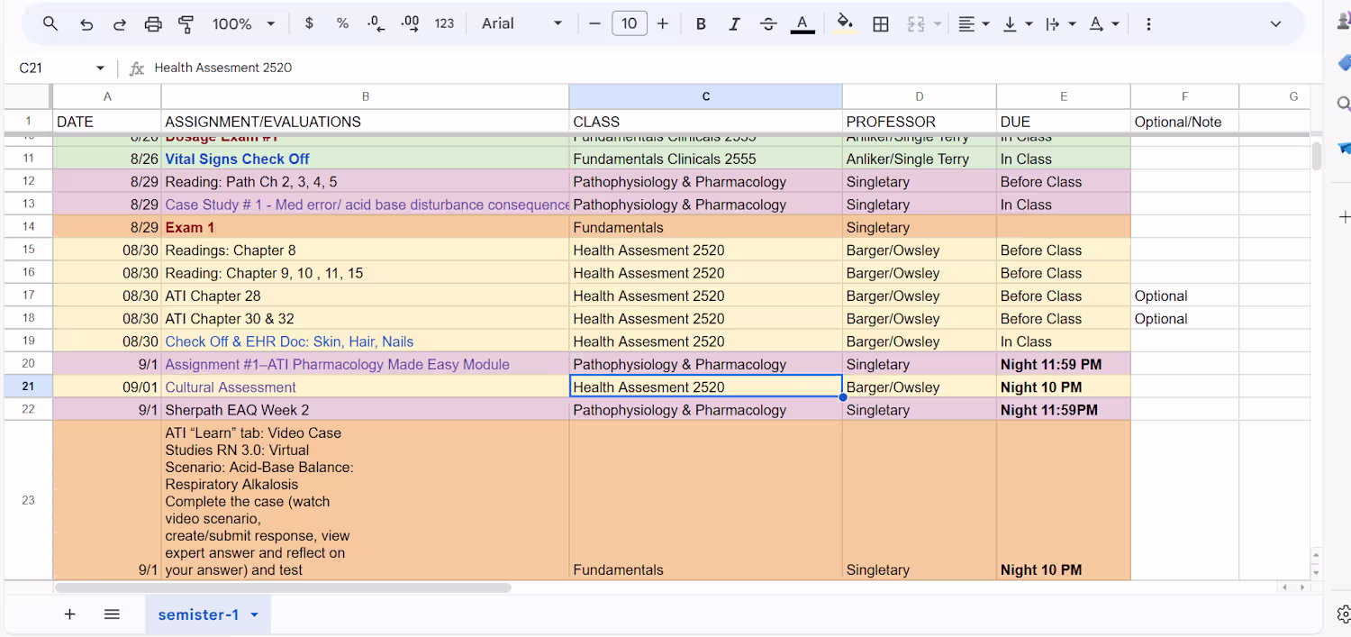Click the Exam 1 cell

[x=365, y=227]
